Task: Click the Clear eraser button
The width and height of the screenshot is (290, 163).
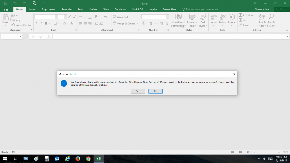Action: click(x=244, y=25)
